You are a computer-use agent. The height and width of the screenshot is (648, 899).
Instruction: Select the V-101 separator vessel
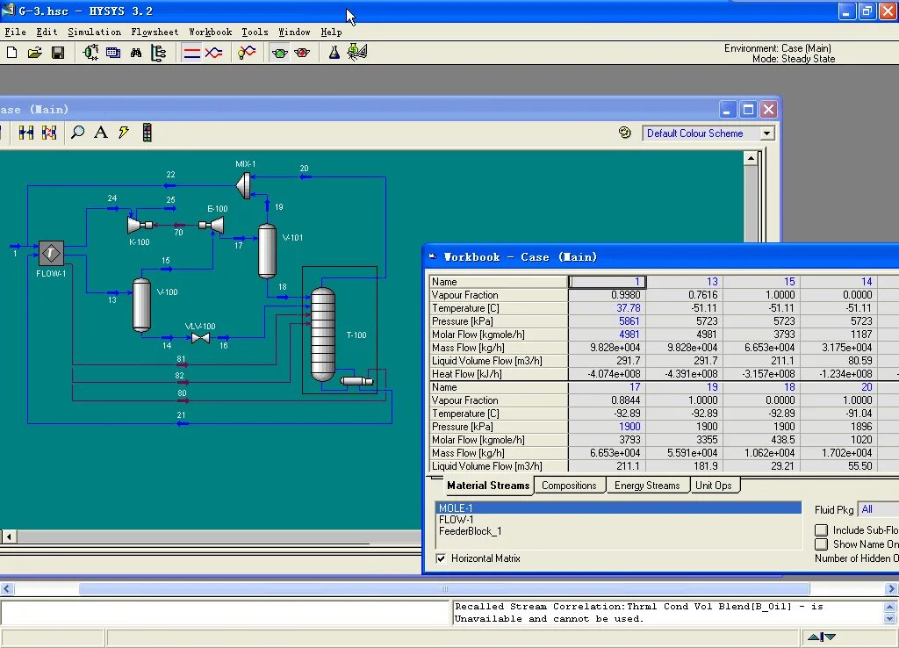point(267,251)
